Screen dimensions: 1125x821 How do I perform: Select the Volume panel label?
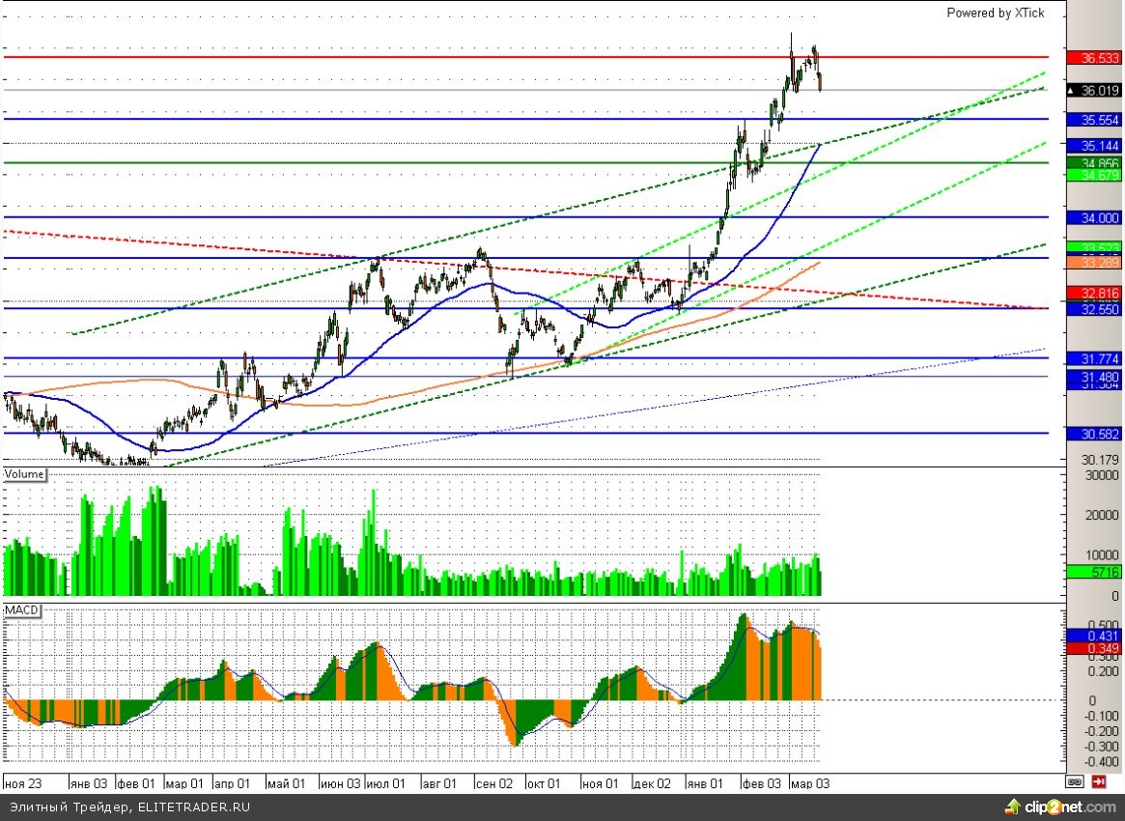click(24, 474)
